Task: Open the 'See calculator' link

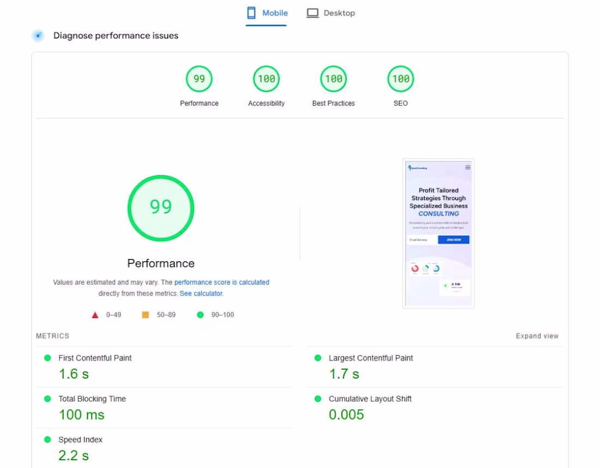Action: [201, 293]
